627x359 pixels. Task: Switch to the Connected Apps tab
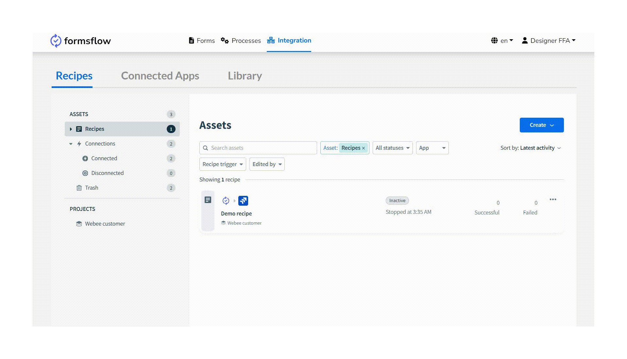point(160,76)
